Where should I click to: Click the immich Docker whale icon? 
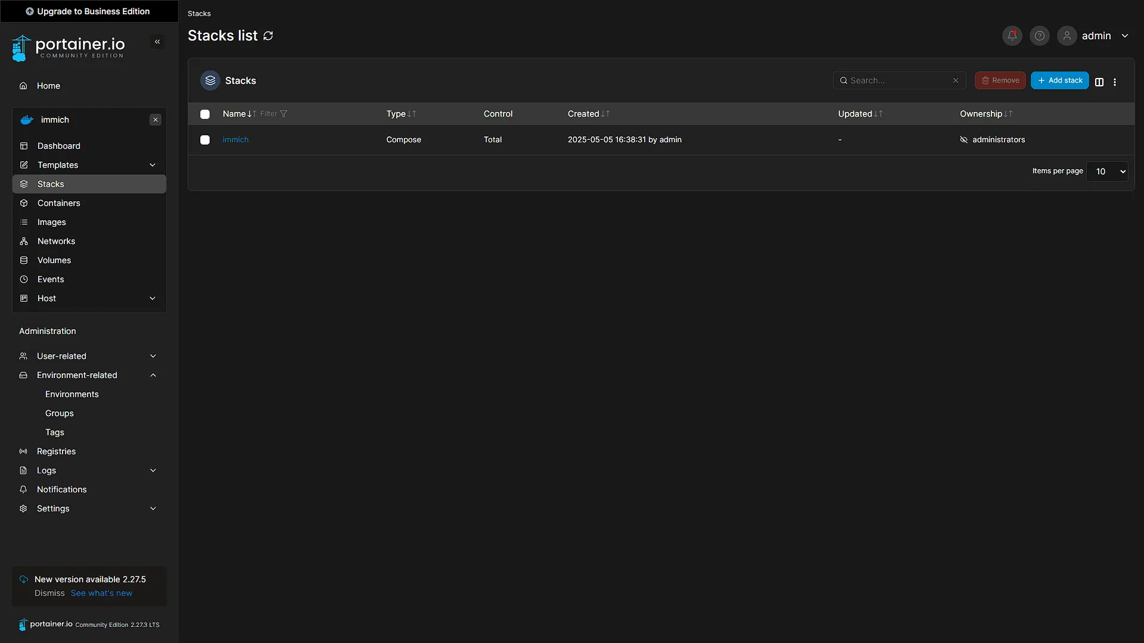[x=27, y=120]
